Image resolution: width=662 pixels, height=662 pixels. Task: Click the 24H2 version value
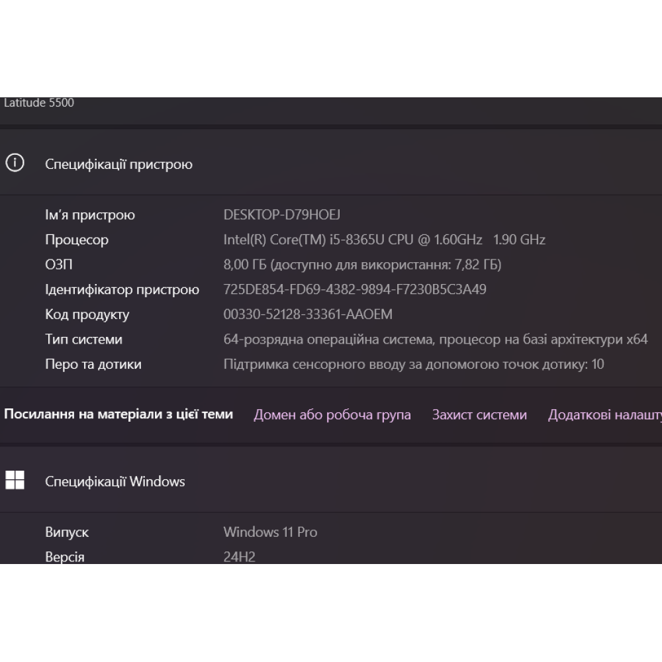tap(239, 557)
